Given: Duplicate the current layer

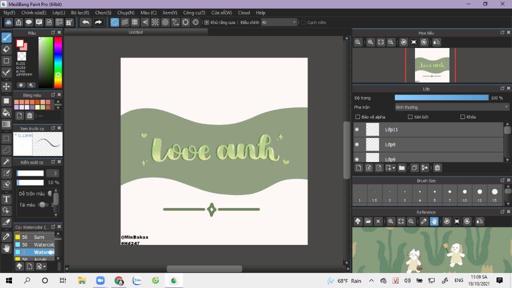Looking at the screenshot, I should pos(414,168).
